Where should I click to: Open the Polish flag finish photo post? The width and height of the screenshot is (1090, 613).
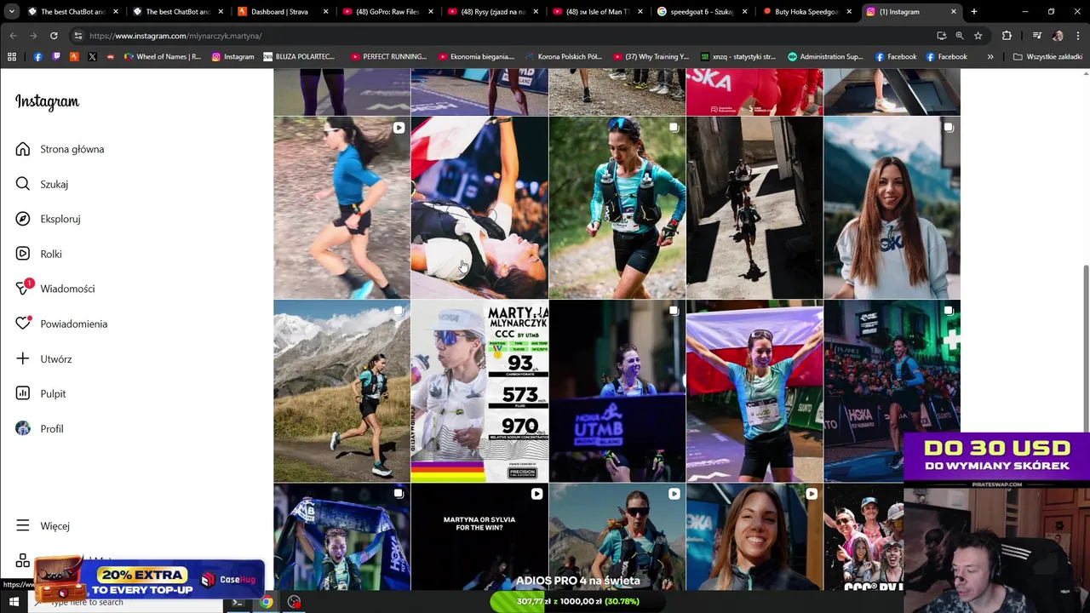[754, 392]
